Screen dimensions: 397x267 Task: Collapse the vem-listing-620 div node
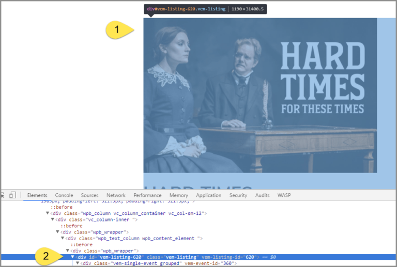73,257
